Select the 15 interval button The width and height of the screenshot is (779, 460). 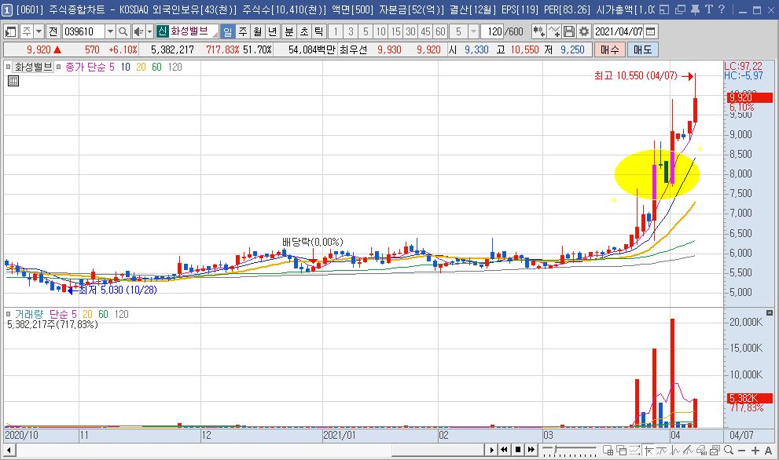(395, 31)
